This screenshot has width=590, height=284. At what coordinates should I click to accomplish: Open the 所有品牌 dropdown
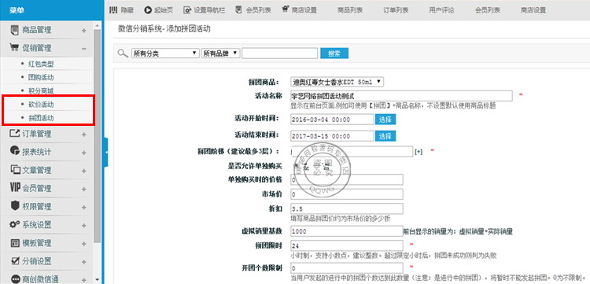click(x=221, y=53)
